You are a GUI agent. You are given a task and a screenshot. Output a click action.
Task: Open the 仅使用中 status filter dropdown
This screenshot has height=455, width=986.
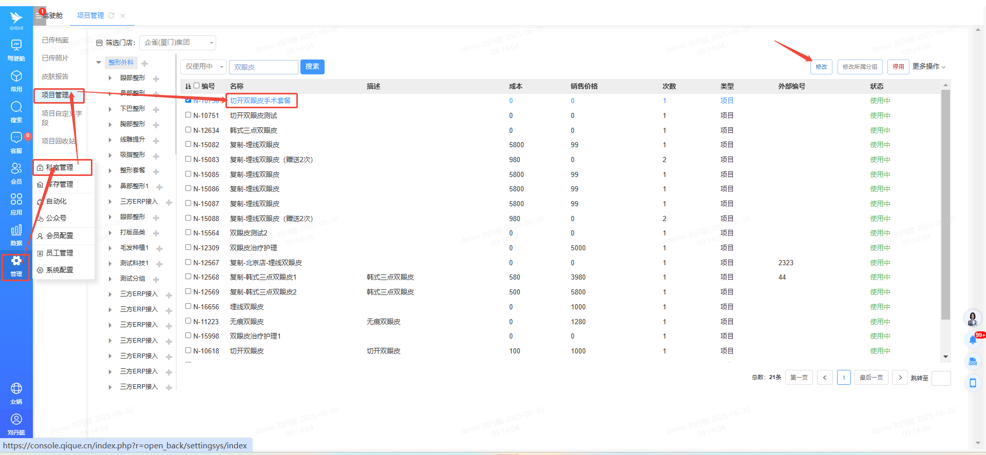[x=204, y=67]
